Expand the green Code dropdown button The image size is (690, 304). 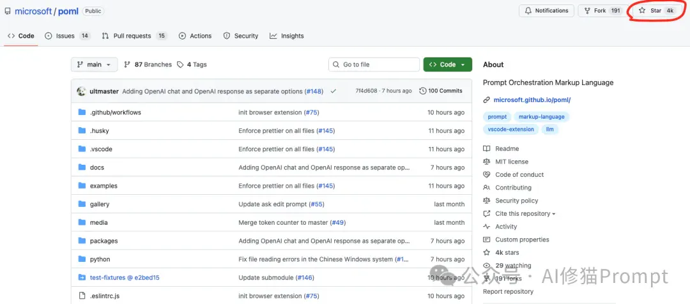pyautogui.click(x=447, y=65)
